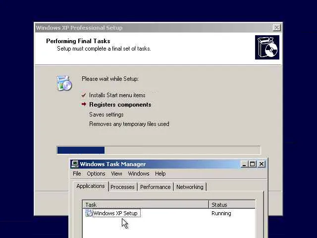Screen dimensions: 317x238
Task: Switch to the Networking tab
Action: [190, 187]
